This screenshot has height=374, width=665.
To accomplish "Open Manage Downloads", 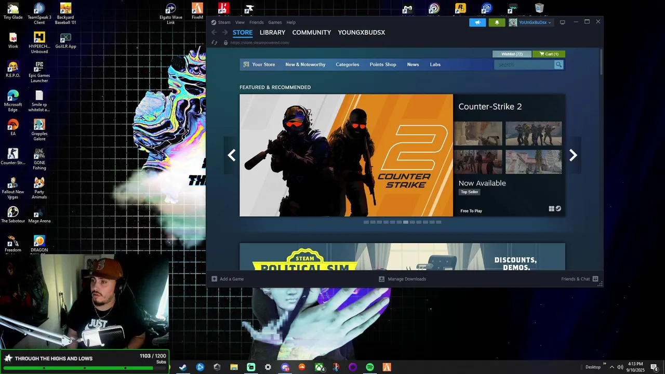I will point(402,279).
